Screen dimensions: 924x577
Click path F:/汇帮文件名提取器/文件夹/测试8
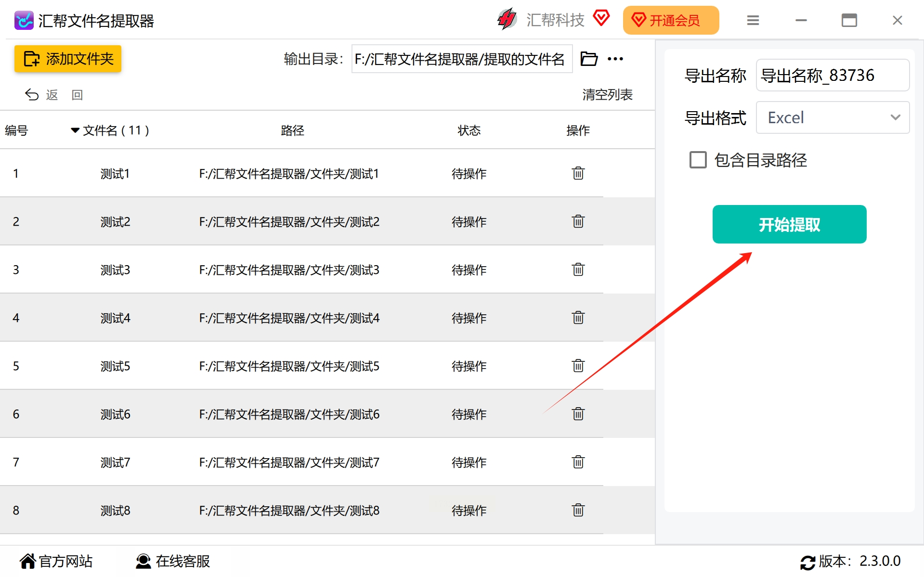click(x=289, y=511)
